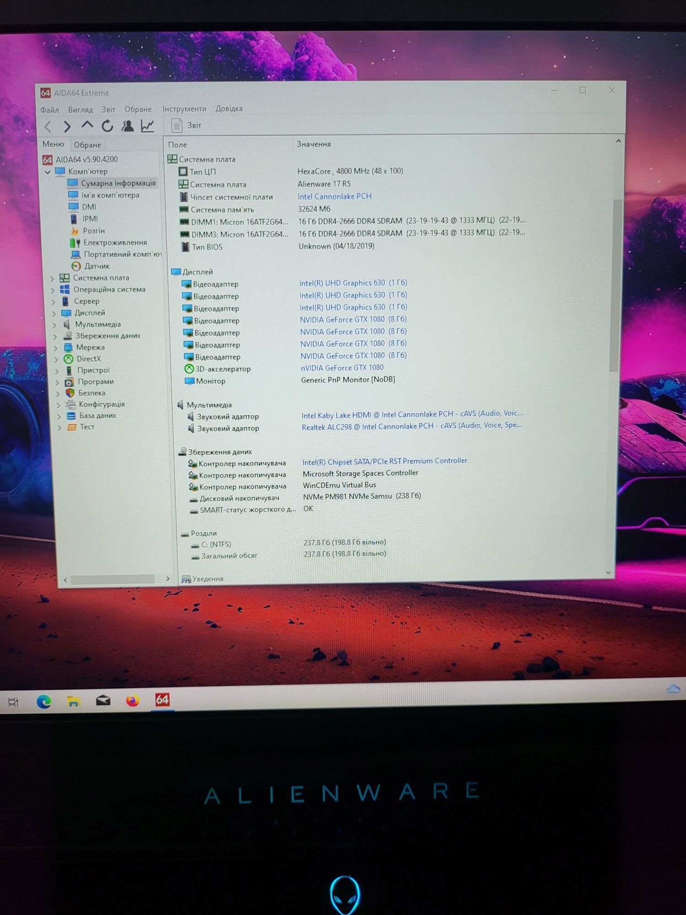Open Intel Chipset SATA/PCIe RST Controller link
The height and width of the screenshot is (915, 686).
(385, 461)
